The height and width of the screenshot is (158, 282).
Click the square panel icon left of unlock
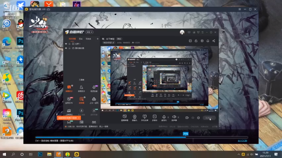pos(190,41)
